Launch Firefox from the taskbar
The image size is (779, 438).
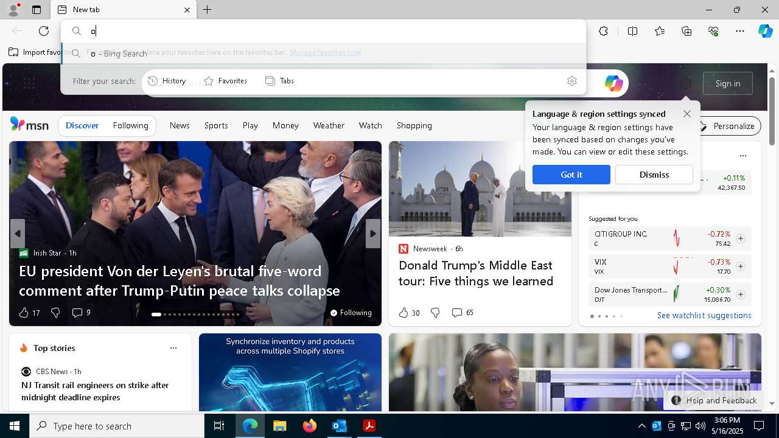pyautogui.click(x=309, y=426)
